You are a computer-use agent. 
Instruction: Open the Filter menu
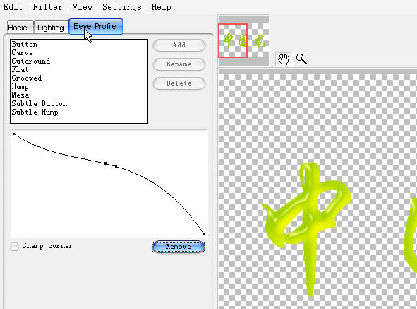click(47, 7)
